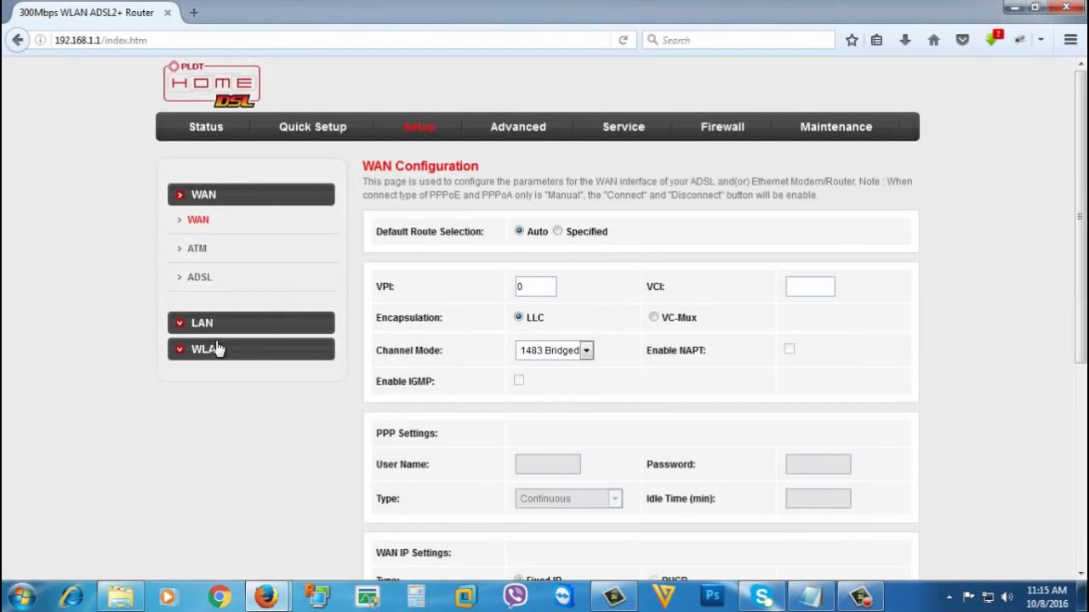Open the ATM sidebar link

(x=197, y=248)
